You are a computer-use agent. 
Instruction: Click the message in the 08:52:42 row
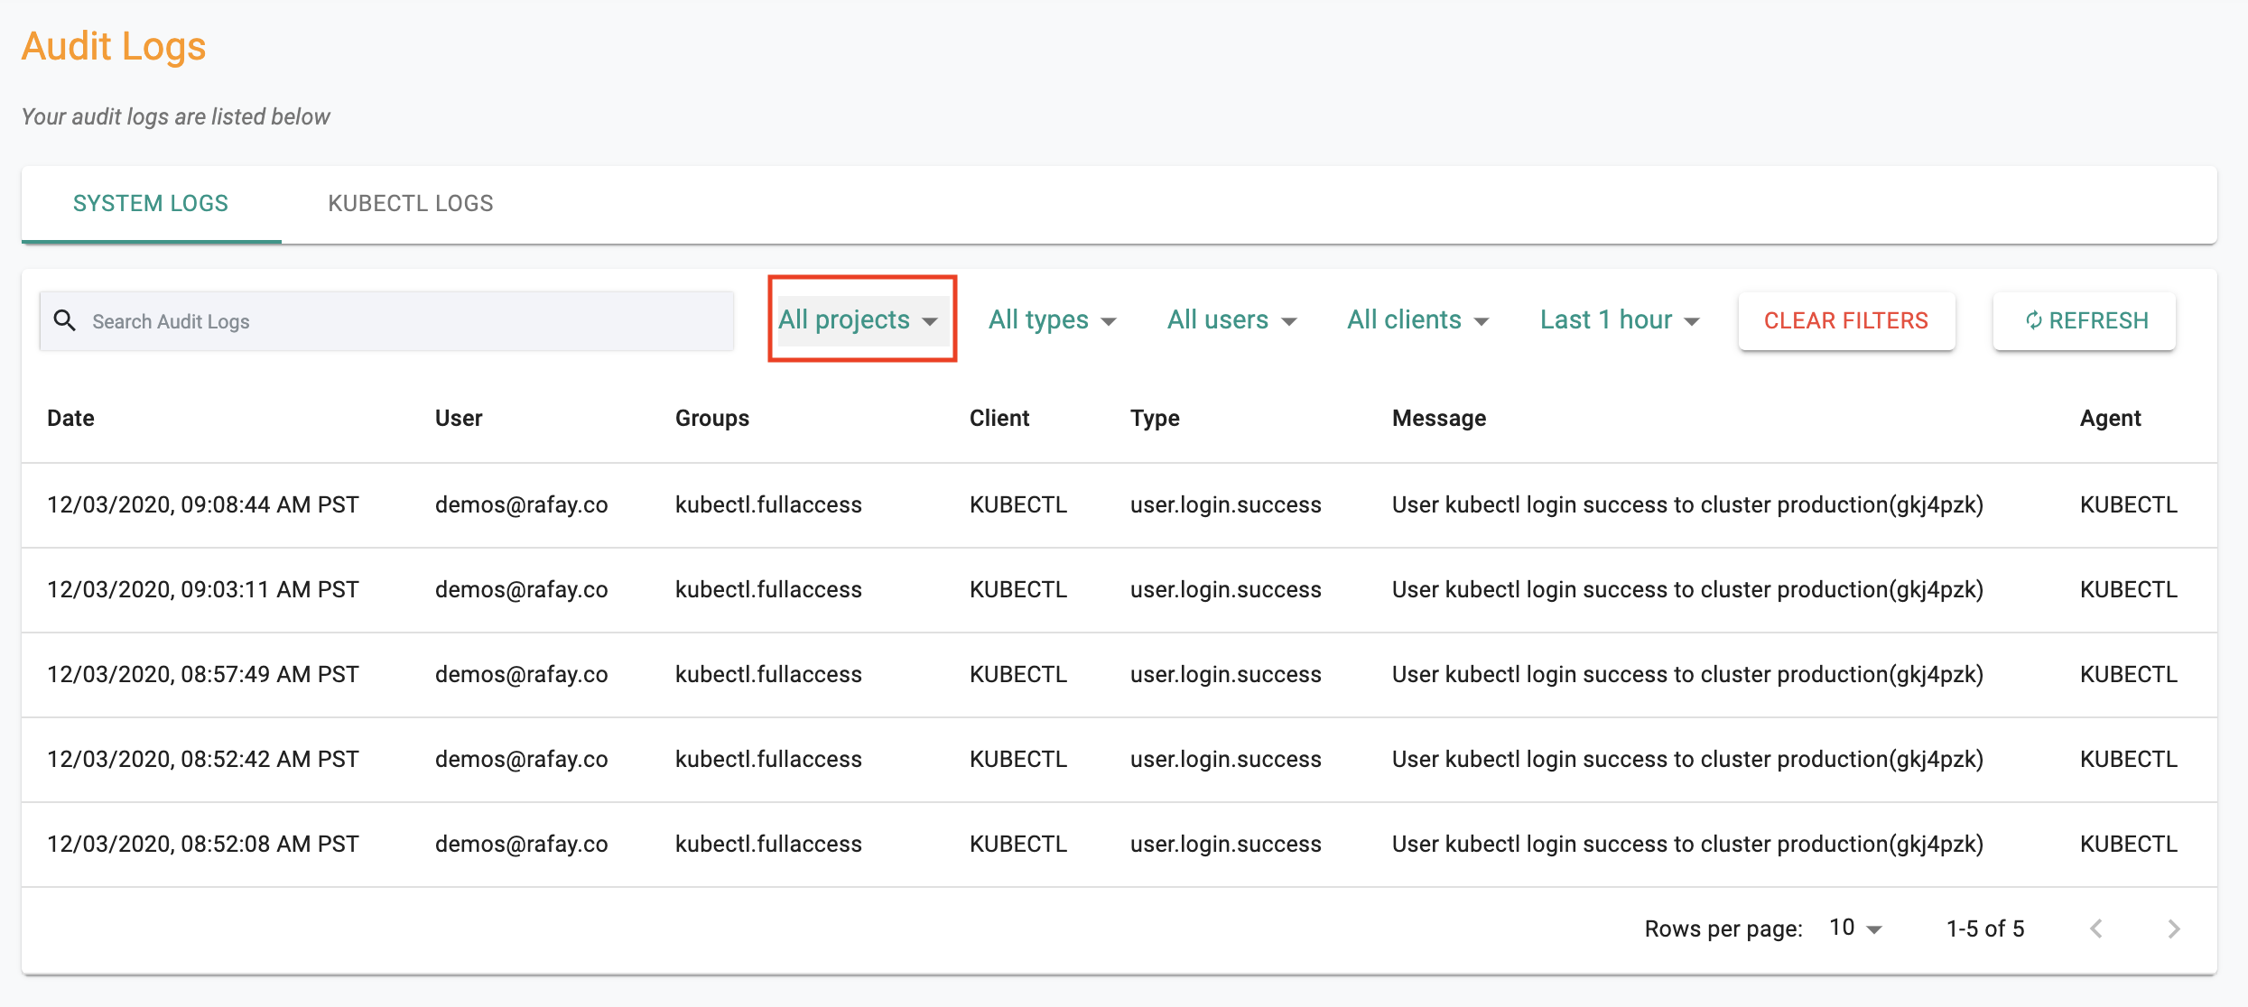click(1687, 759)
